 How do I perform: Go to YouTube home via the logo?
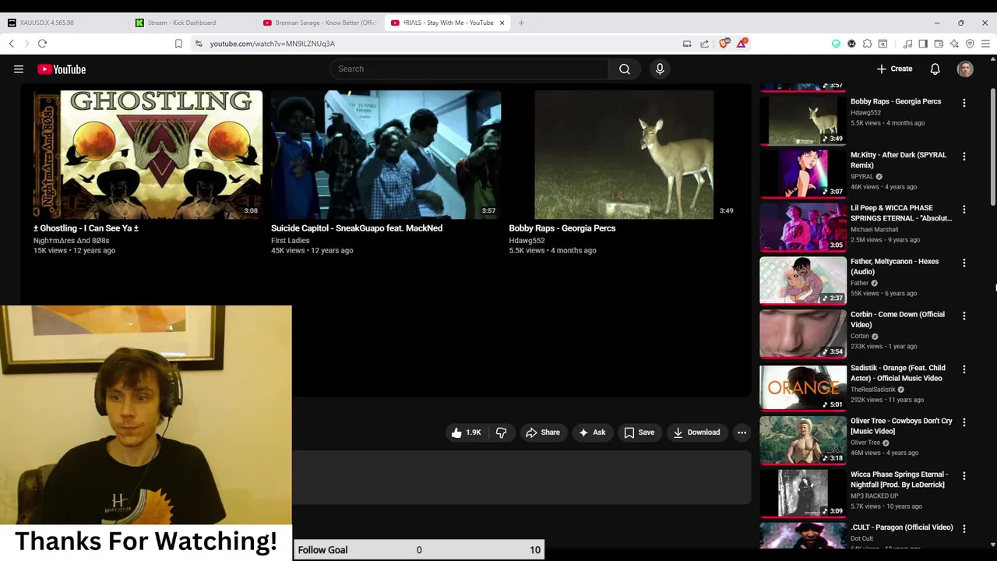(62, 69)
